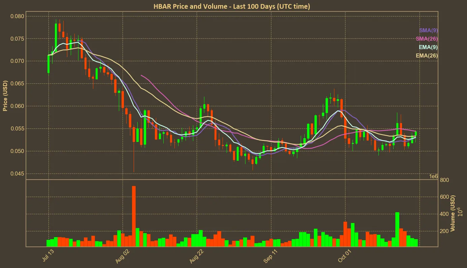This screenshot has width=467, height=268.
Task: Click the Volume (USD) axis label
Action: pos(453,213)
